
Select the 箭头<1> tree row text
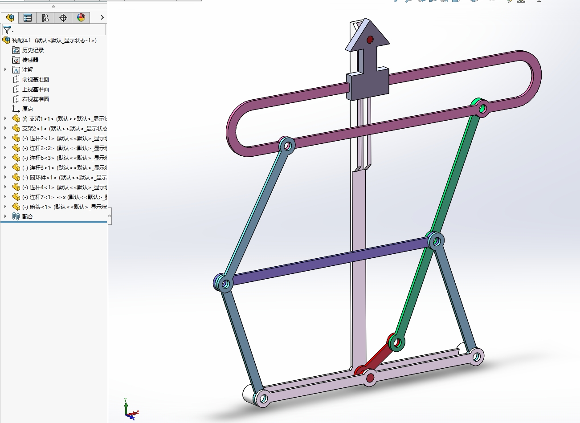[x=65, y=207]
